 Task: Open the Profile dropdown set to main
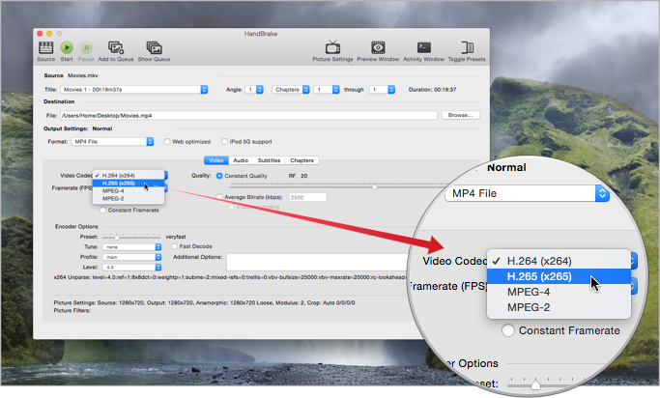[x=131, y=257]
